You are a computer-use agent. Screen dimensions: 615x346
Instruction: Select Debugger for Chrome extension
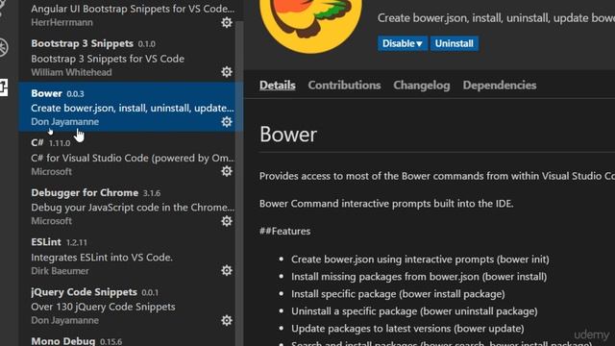pos(127,207)
